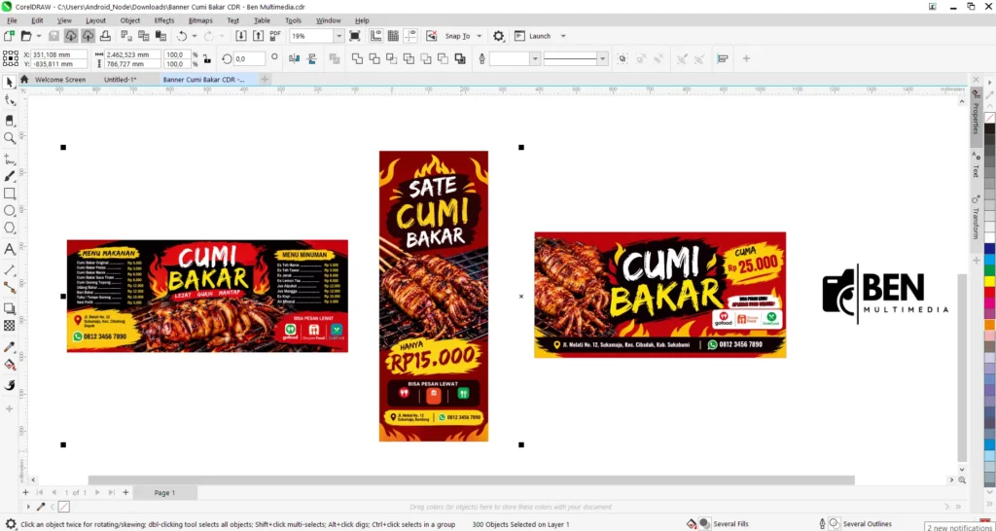Click the Full-screen preview icon
The image size is (996, 531).
coord(355,36)
